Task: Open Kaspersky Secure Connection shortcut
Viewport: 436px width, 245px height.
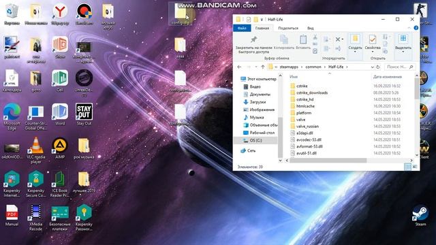Action: (x=36, y=184)
